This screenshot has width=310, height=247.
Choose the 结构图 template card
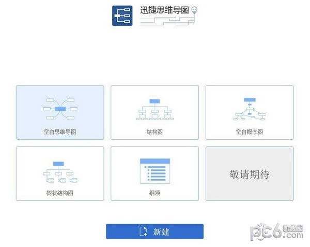155,112
